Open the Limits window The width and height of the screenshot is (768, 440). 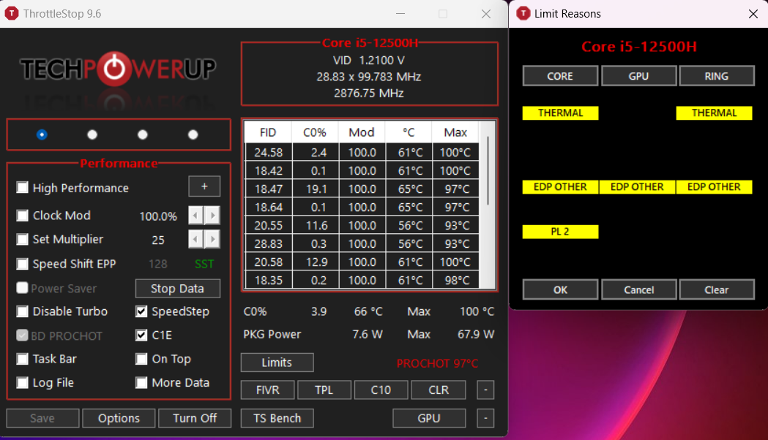(x=277, y=363)
